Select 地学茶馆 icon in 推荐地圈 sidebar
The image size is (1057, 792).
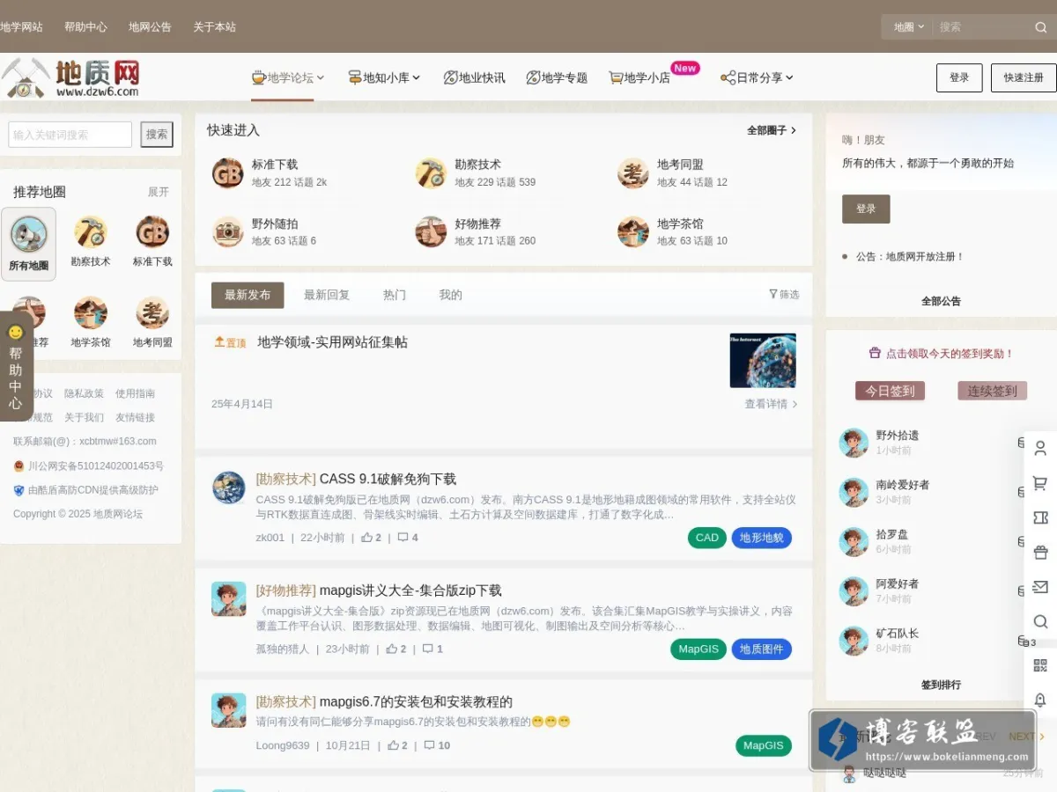tap(91, 313)
